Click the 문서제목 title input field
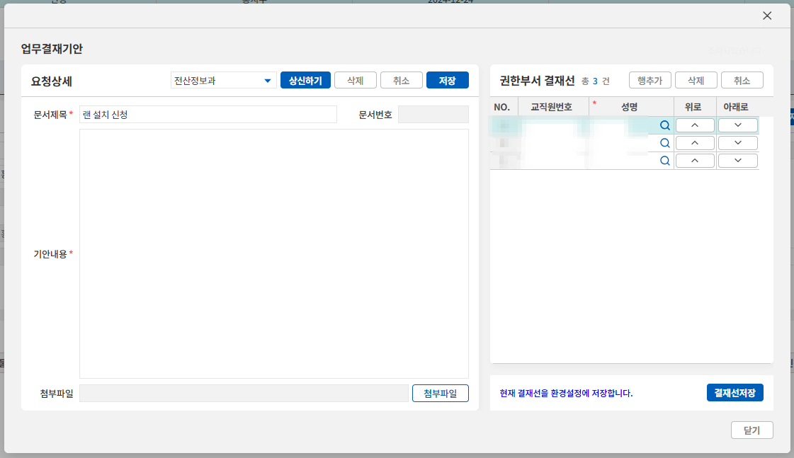This screenshot has width=794, height=458. pyautogui.click(x=208, y=115)
